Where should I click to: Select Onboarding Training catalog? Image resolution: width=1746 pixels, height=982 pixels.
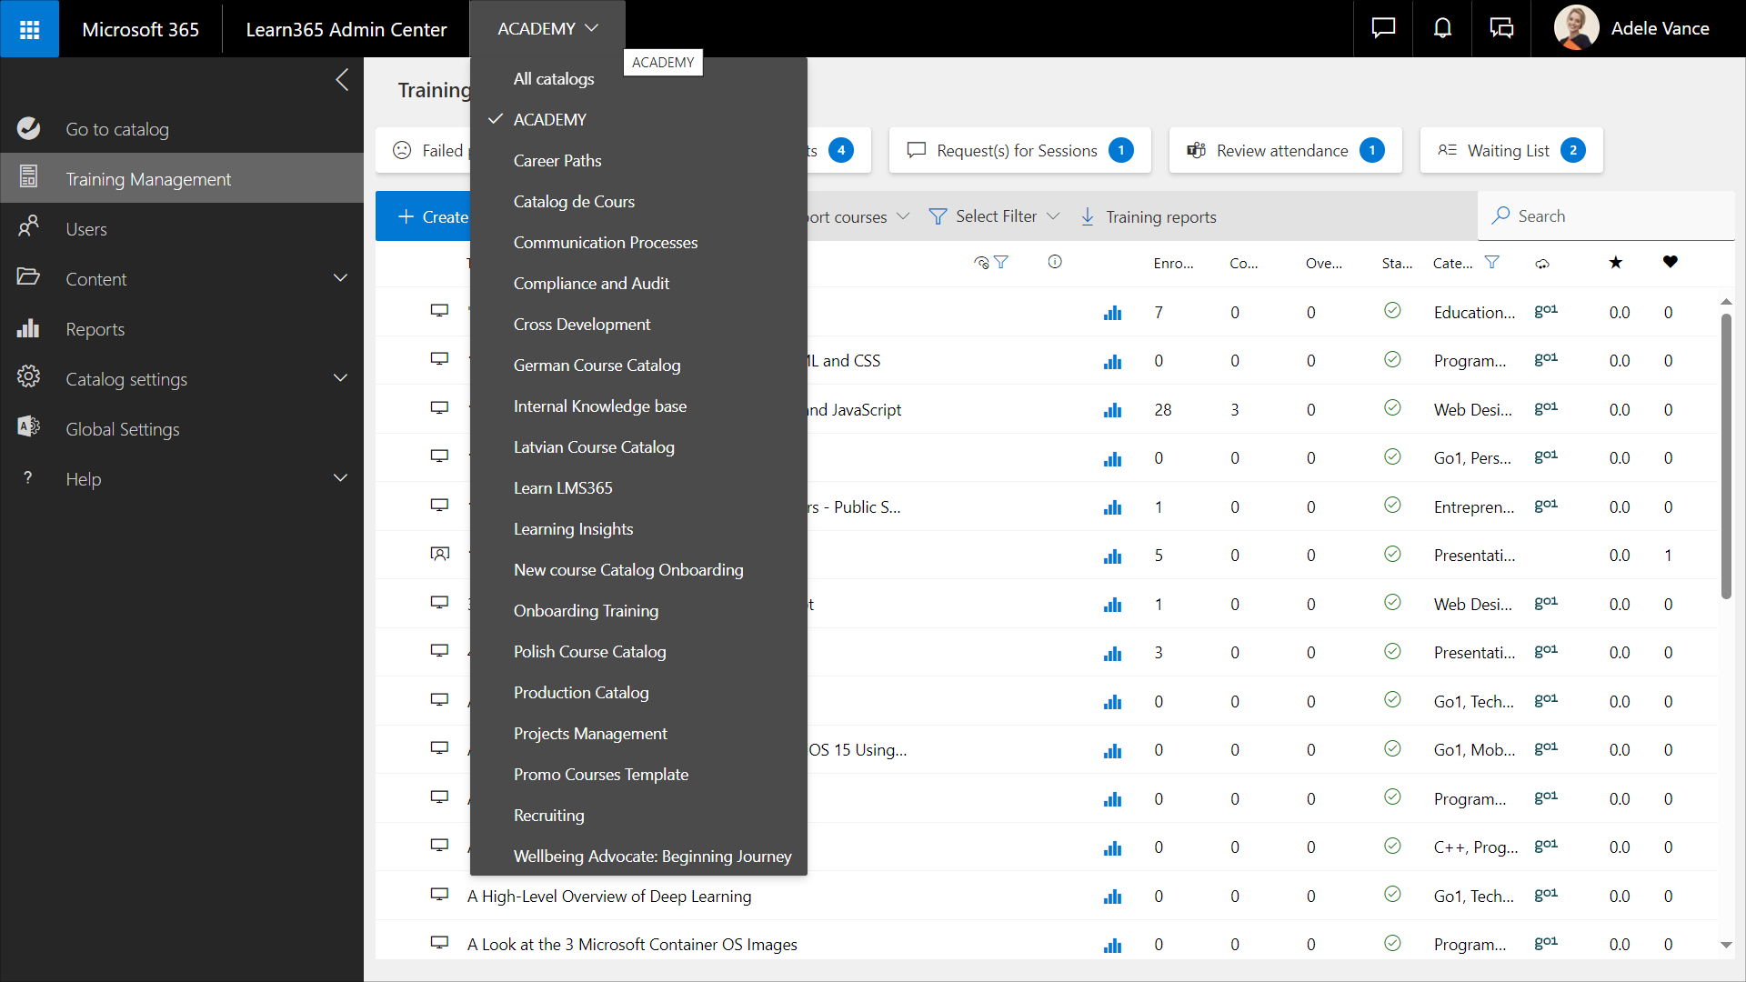(x=586, y=611)
